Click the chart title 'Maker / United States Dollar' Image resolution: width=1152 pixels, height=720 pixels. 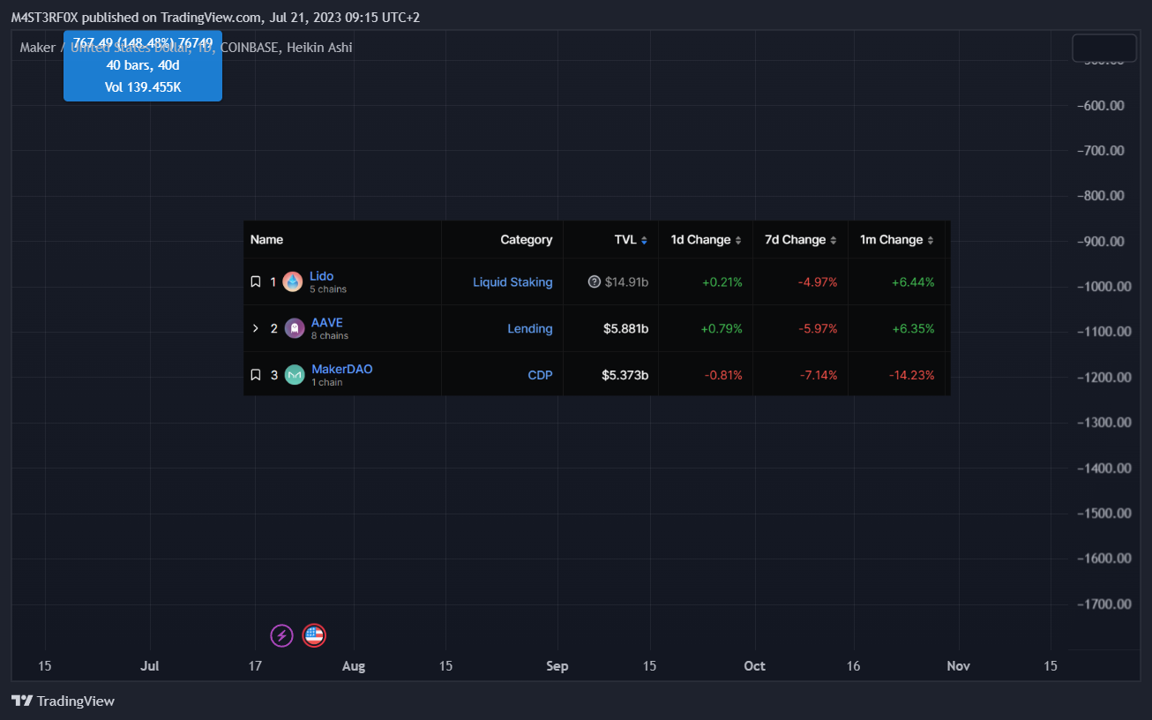pyautogui.click(x=105, y=48)
